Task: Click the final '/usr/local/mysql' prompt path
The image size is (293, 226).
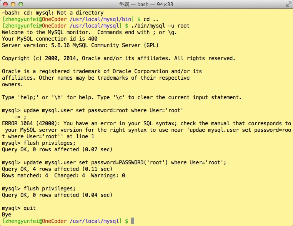Action: point(94,221)
